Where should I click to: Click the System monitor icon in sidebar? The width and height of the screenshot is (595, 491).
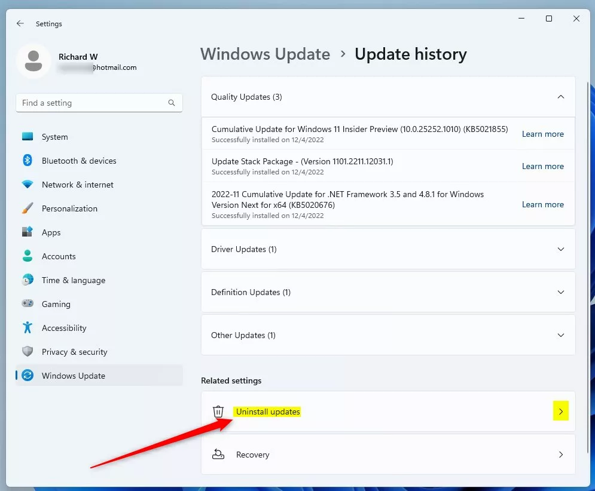[28, 137]
